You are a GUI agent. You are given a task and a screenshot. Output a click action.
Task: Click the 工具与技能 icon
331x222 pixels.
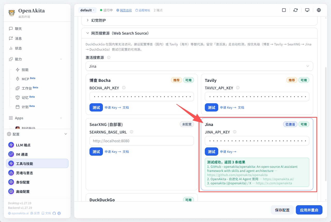[x=11, y=164]
